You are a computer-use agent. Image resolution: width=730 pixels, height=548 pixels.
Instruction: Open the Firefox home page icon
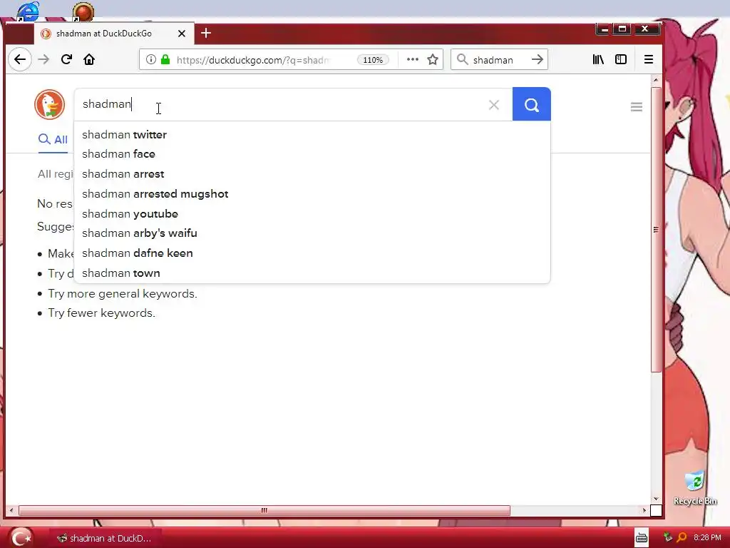pyautogui.click(x=89, y=60)
